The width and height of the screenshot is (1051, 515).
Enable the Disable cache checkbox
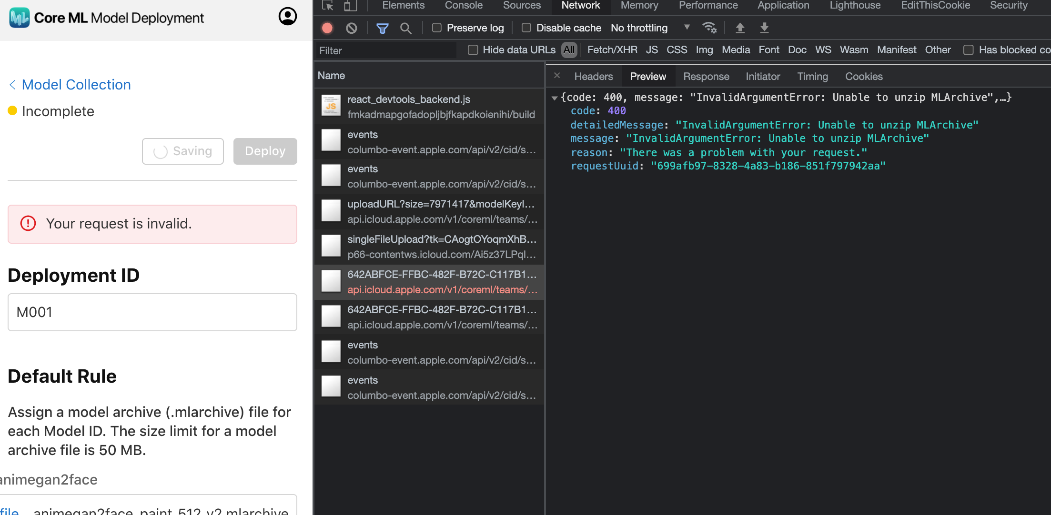click(526, 28)
